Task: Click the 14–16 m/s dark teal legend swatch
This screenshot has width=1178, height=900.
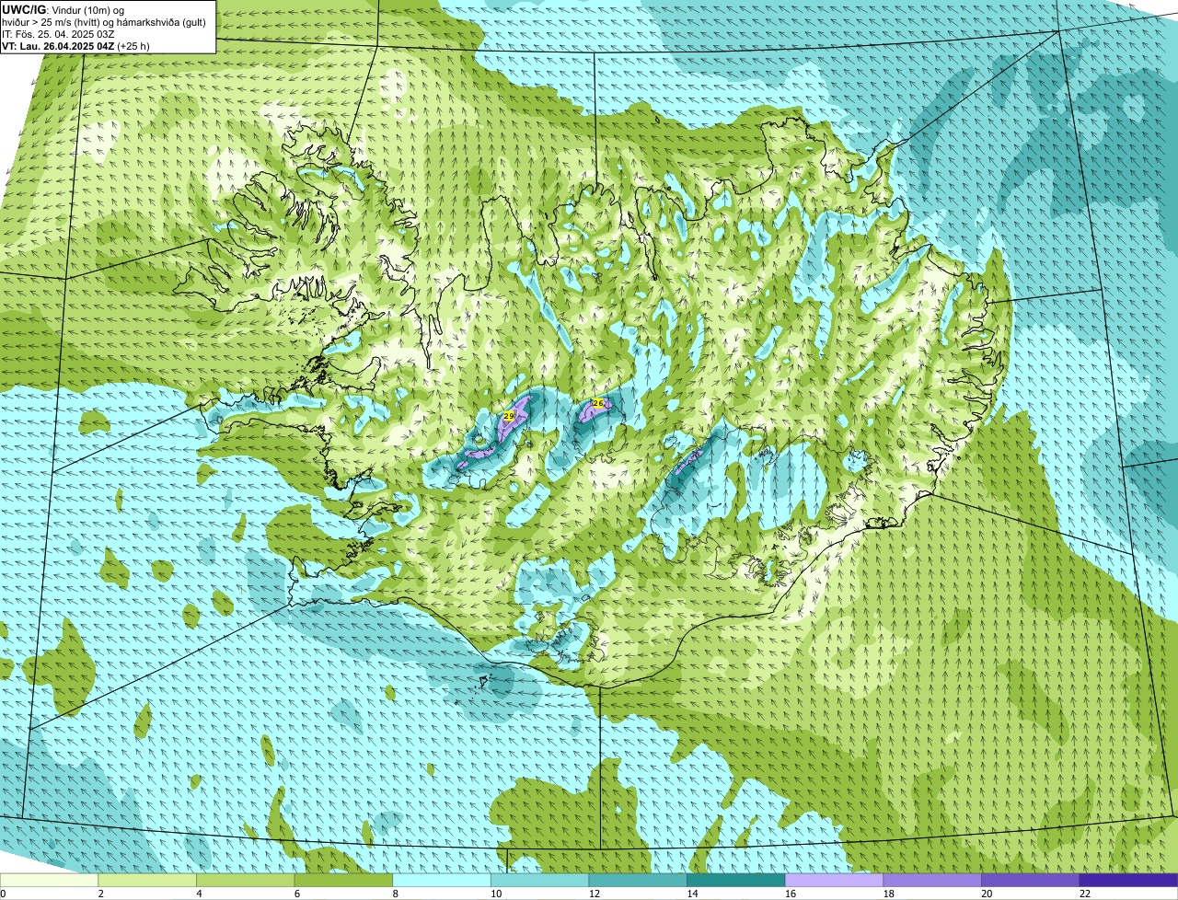Action: point(736,881)
